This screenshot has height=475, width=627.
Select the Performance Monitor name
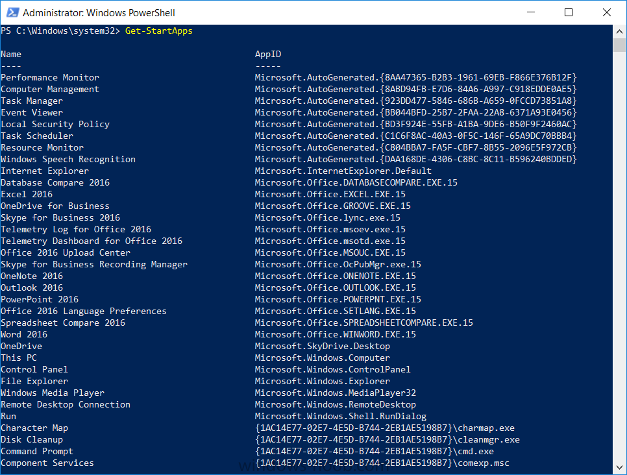(50, 78)
